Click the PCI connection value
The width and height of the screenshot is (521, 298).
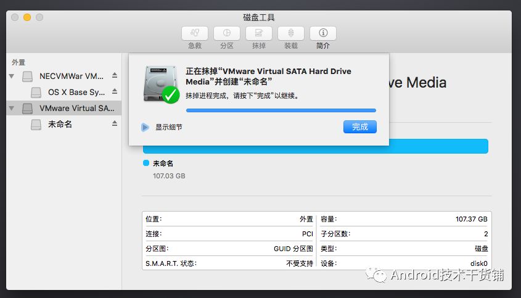pyautogui.click(x=307, y=234)
